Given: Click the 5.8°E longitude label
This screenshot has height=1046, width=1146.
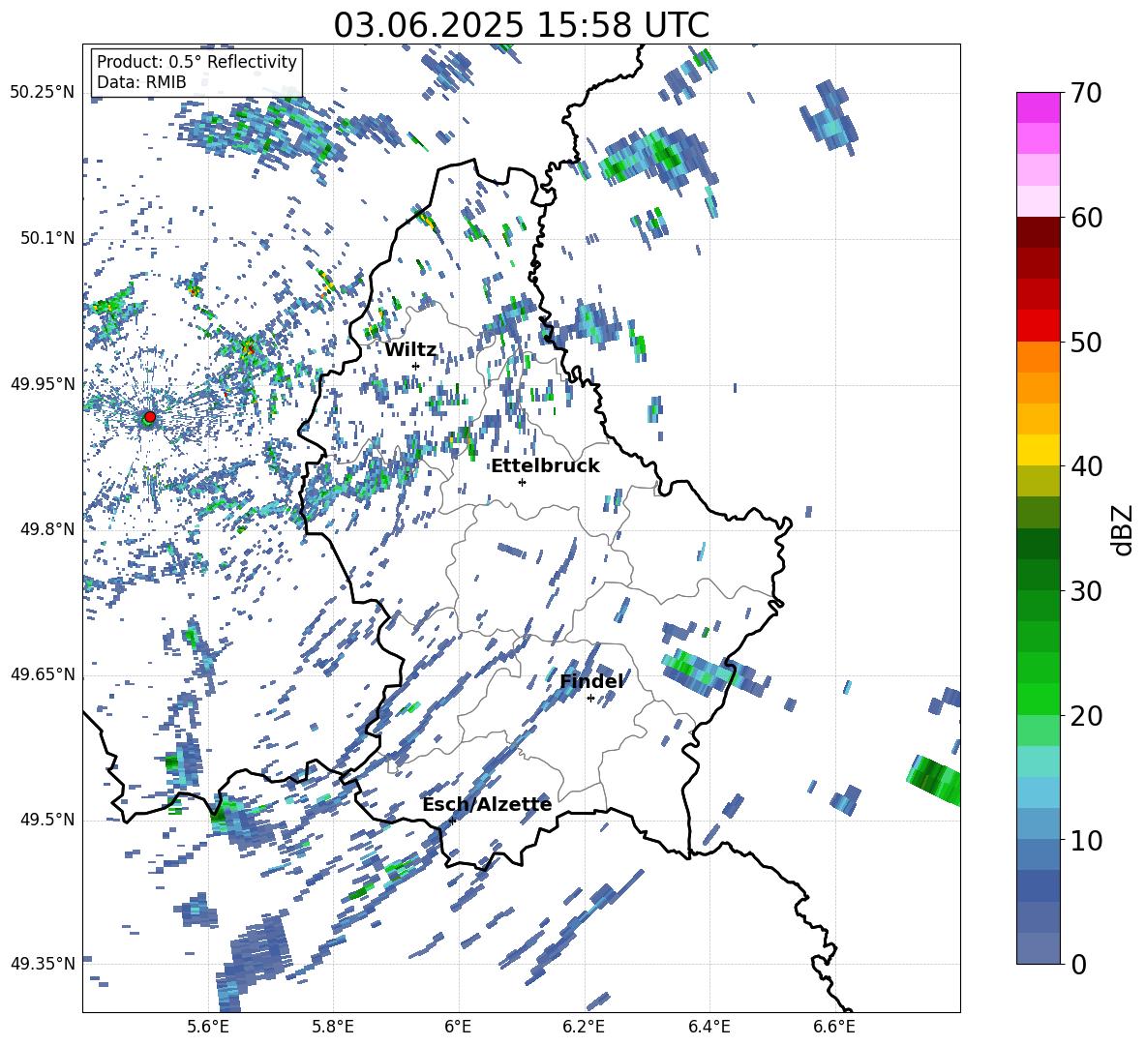Looking at the screenshot, I should coord(333,1027).
